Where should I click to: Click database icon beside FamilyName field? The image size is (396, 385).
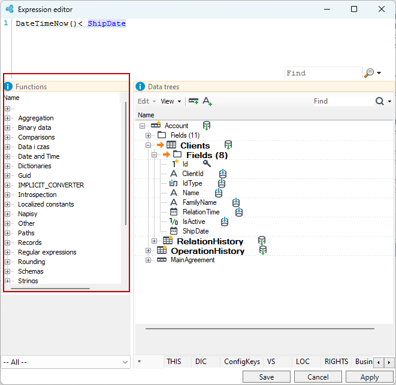pyautogui.click(x=236, y=202)
